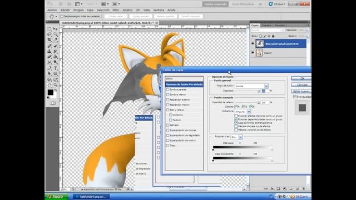Select the Brush tool
This screenshot has height=200, width=356.
click(x=56, y=46)
